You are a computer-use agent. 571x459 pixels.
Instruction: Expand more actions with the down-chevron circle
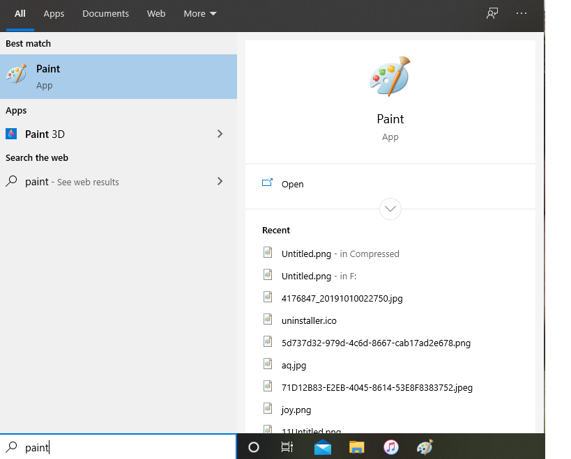pos(390,209)
